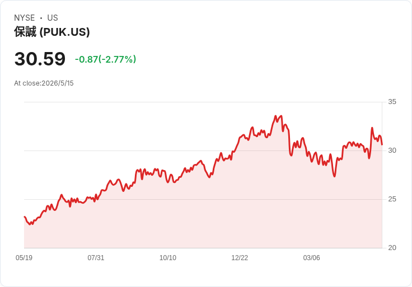412x287 pixels.
Task: Click the rightmost end of the price line
Action: click(382, 144)
